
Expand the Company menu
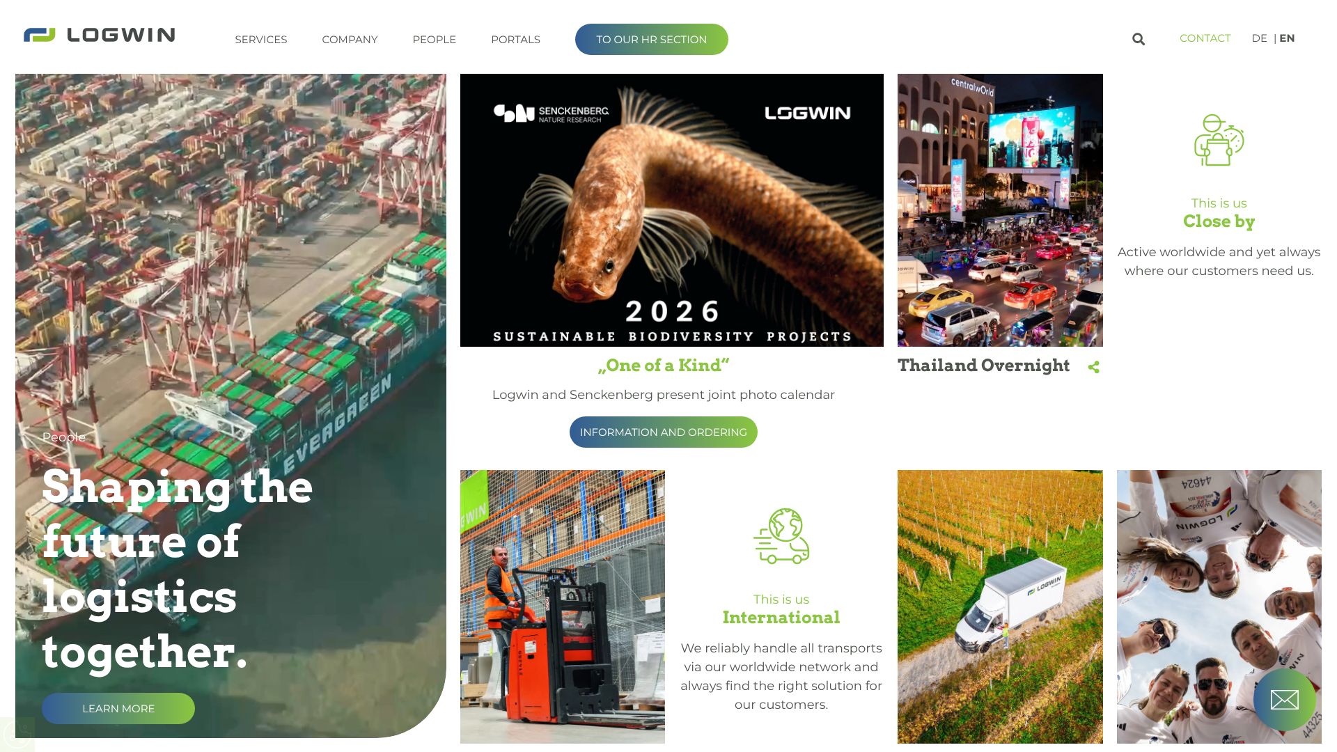click(x=350, y=40)
